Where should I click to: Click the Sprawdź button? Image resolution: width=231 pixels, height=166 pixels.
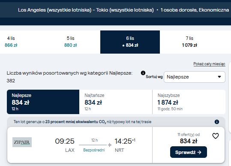click(189, 152)
